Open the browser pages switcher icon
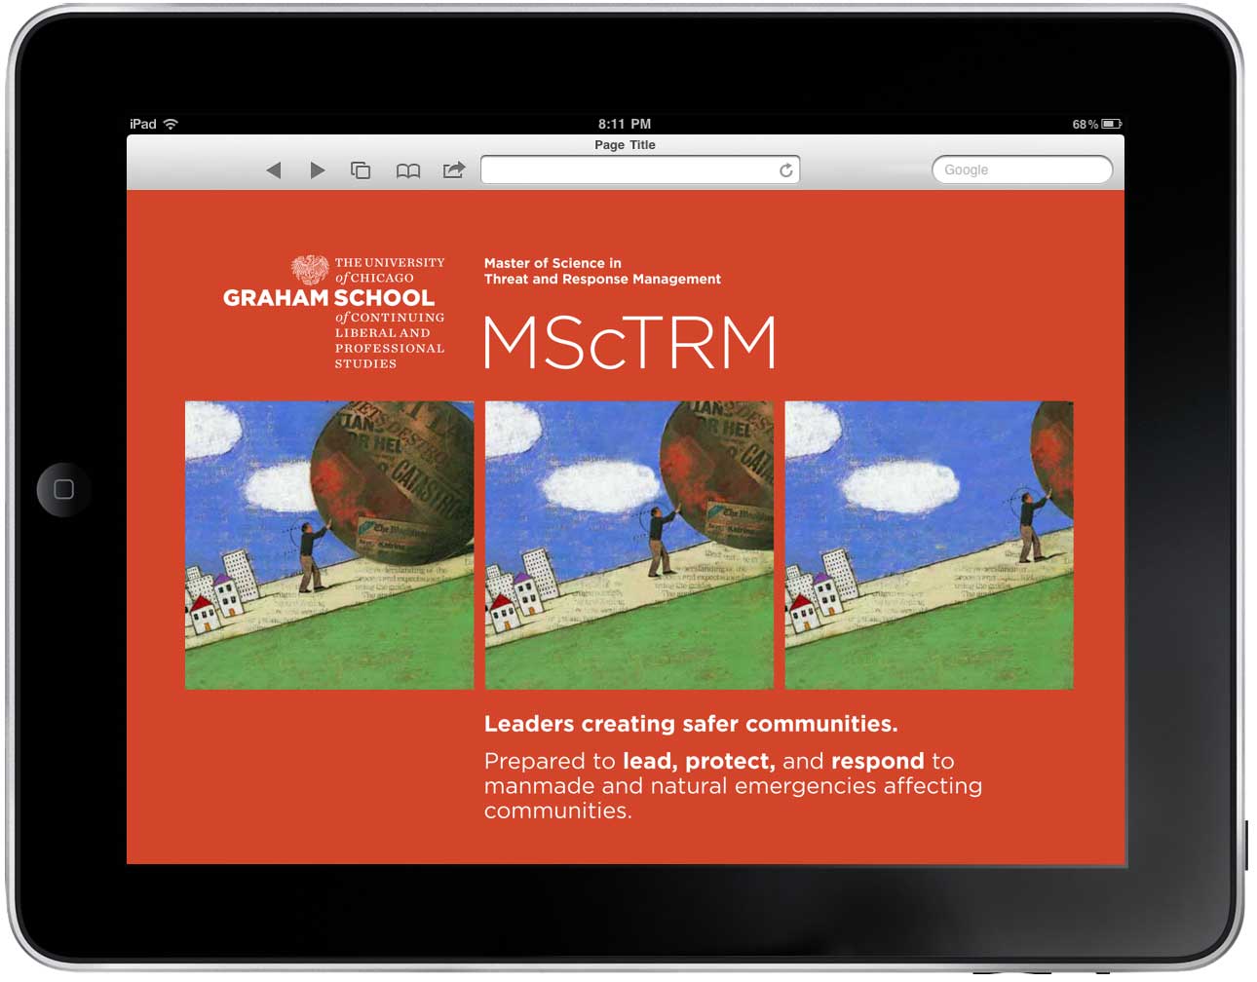1257x982 pixels. (361, 170)
